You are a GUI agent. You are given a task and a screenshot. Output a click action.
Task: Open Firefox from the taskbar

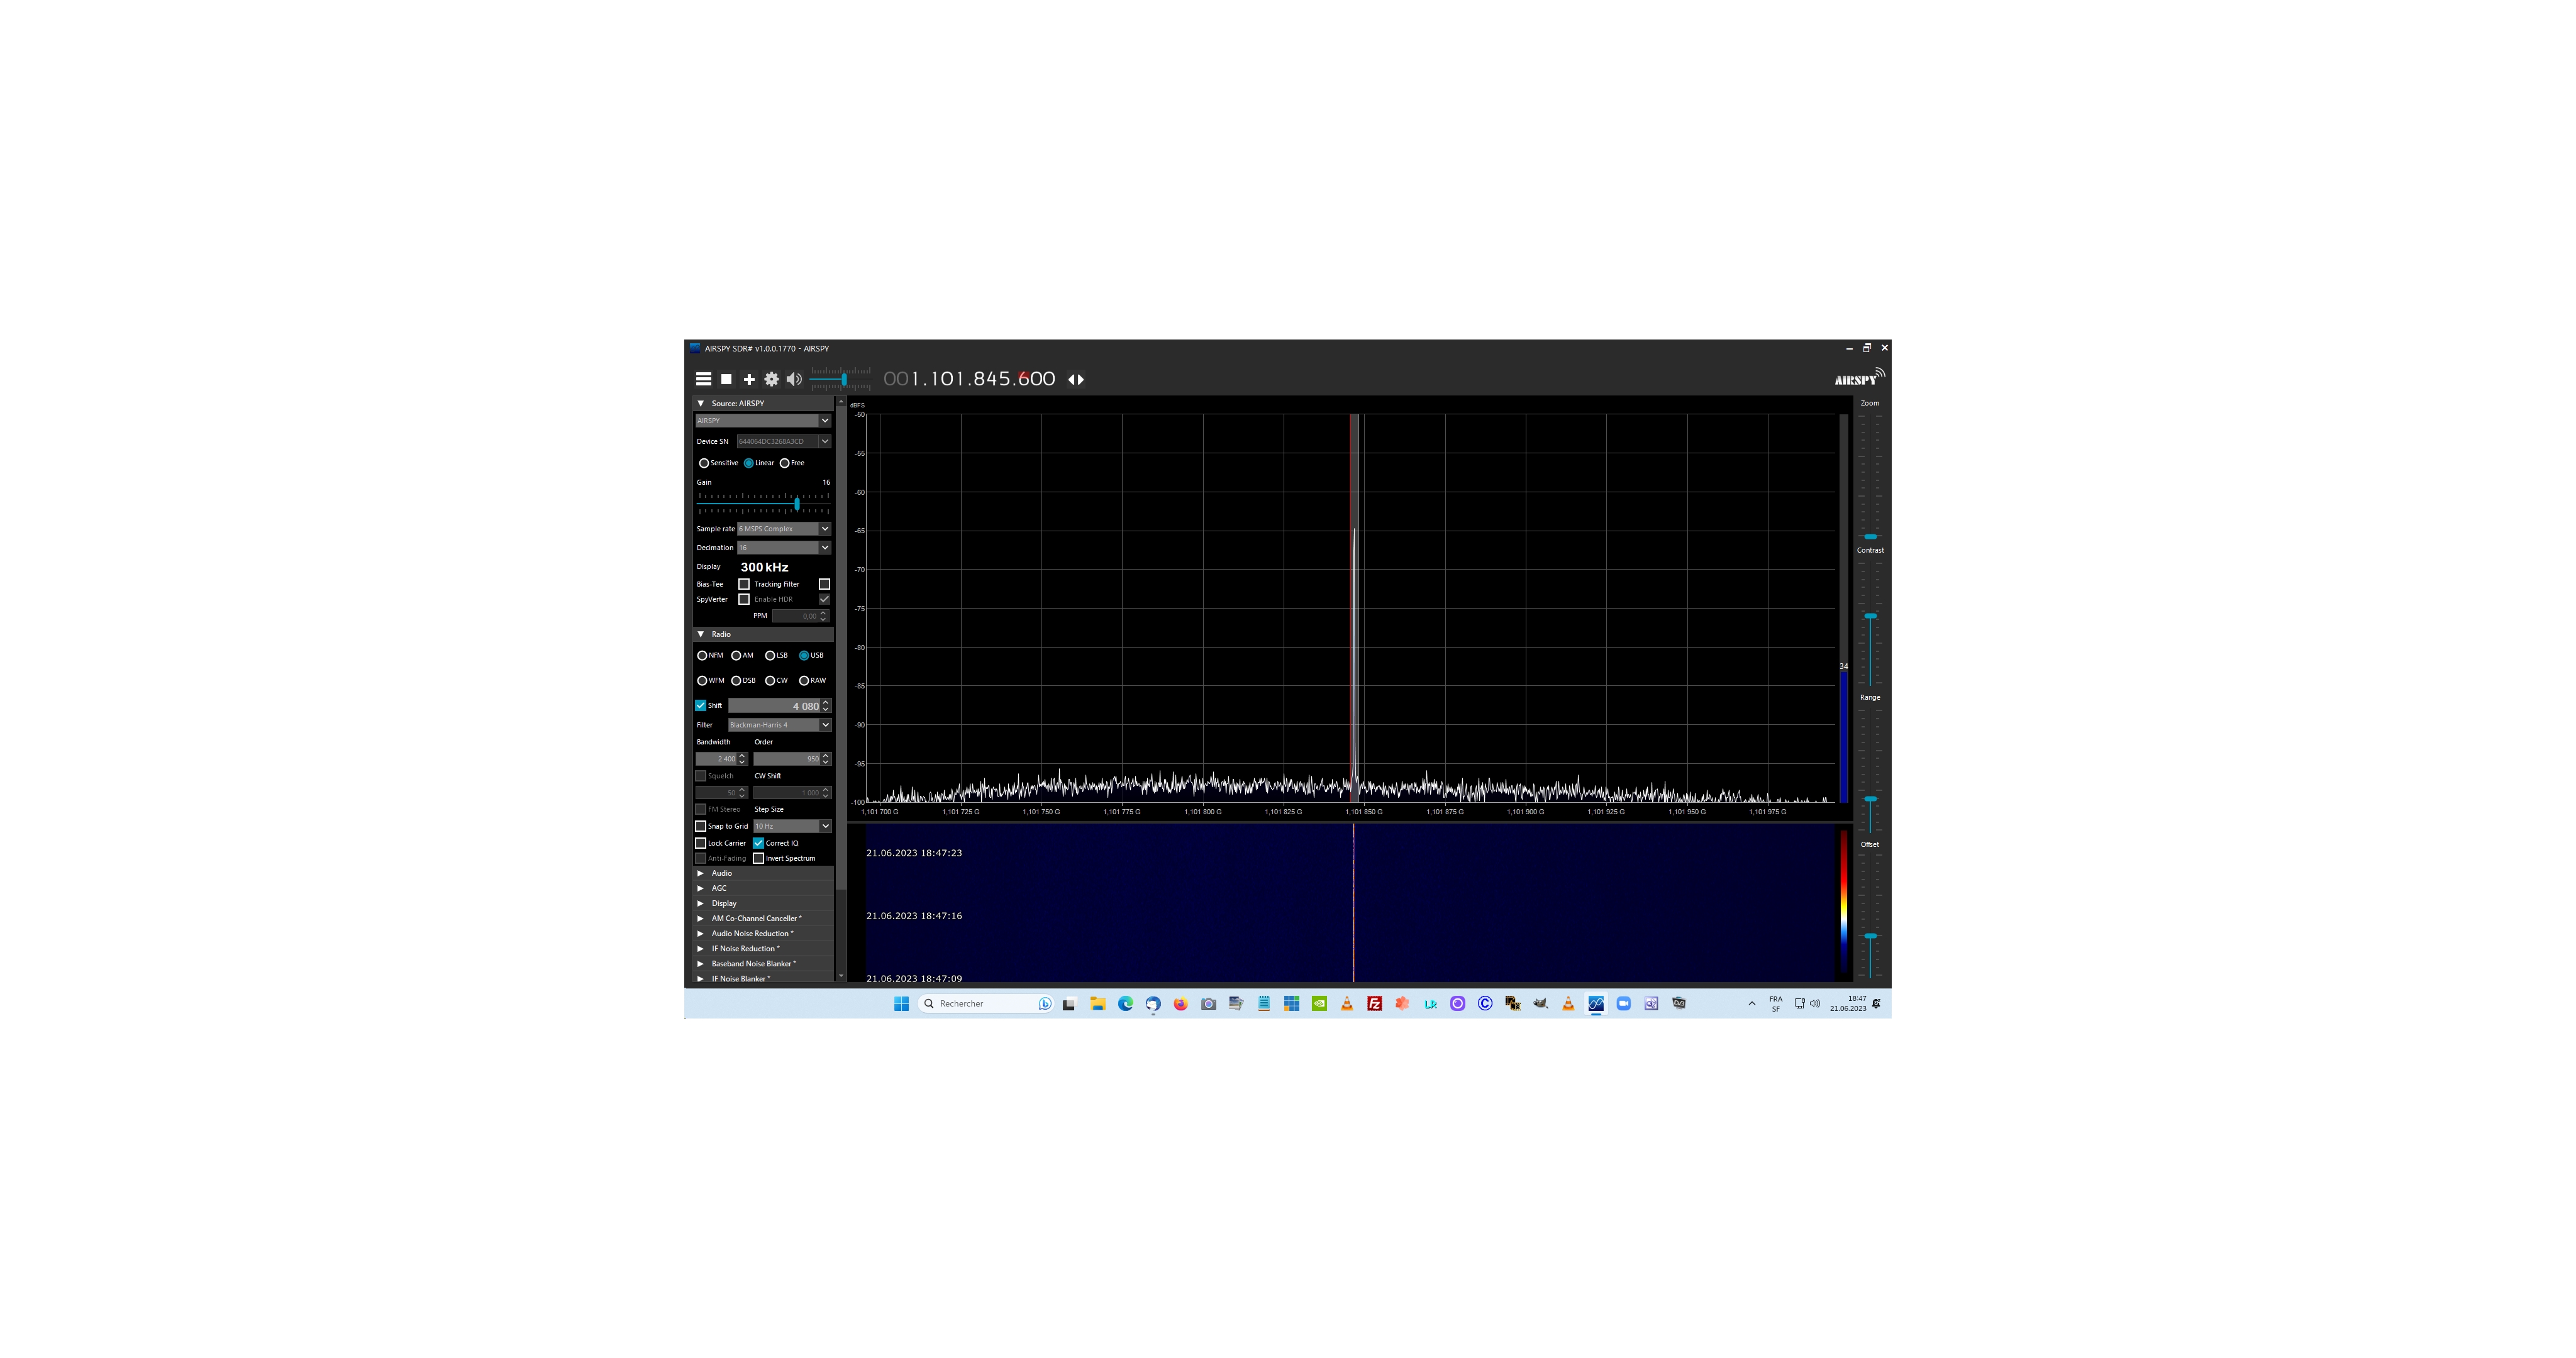[x=1180, y=1004]
